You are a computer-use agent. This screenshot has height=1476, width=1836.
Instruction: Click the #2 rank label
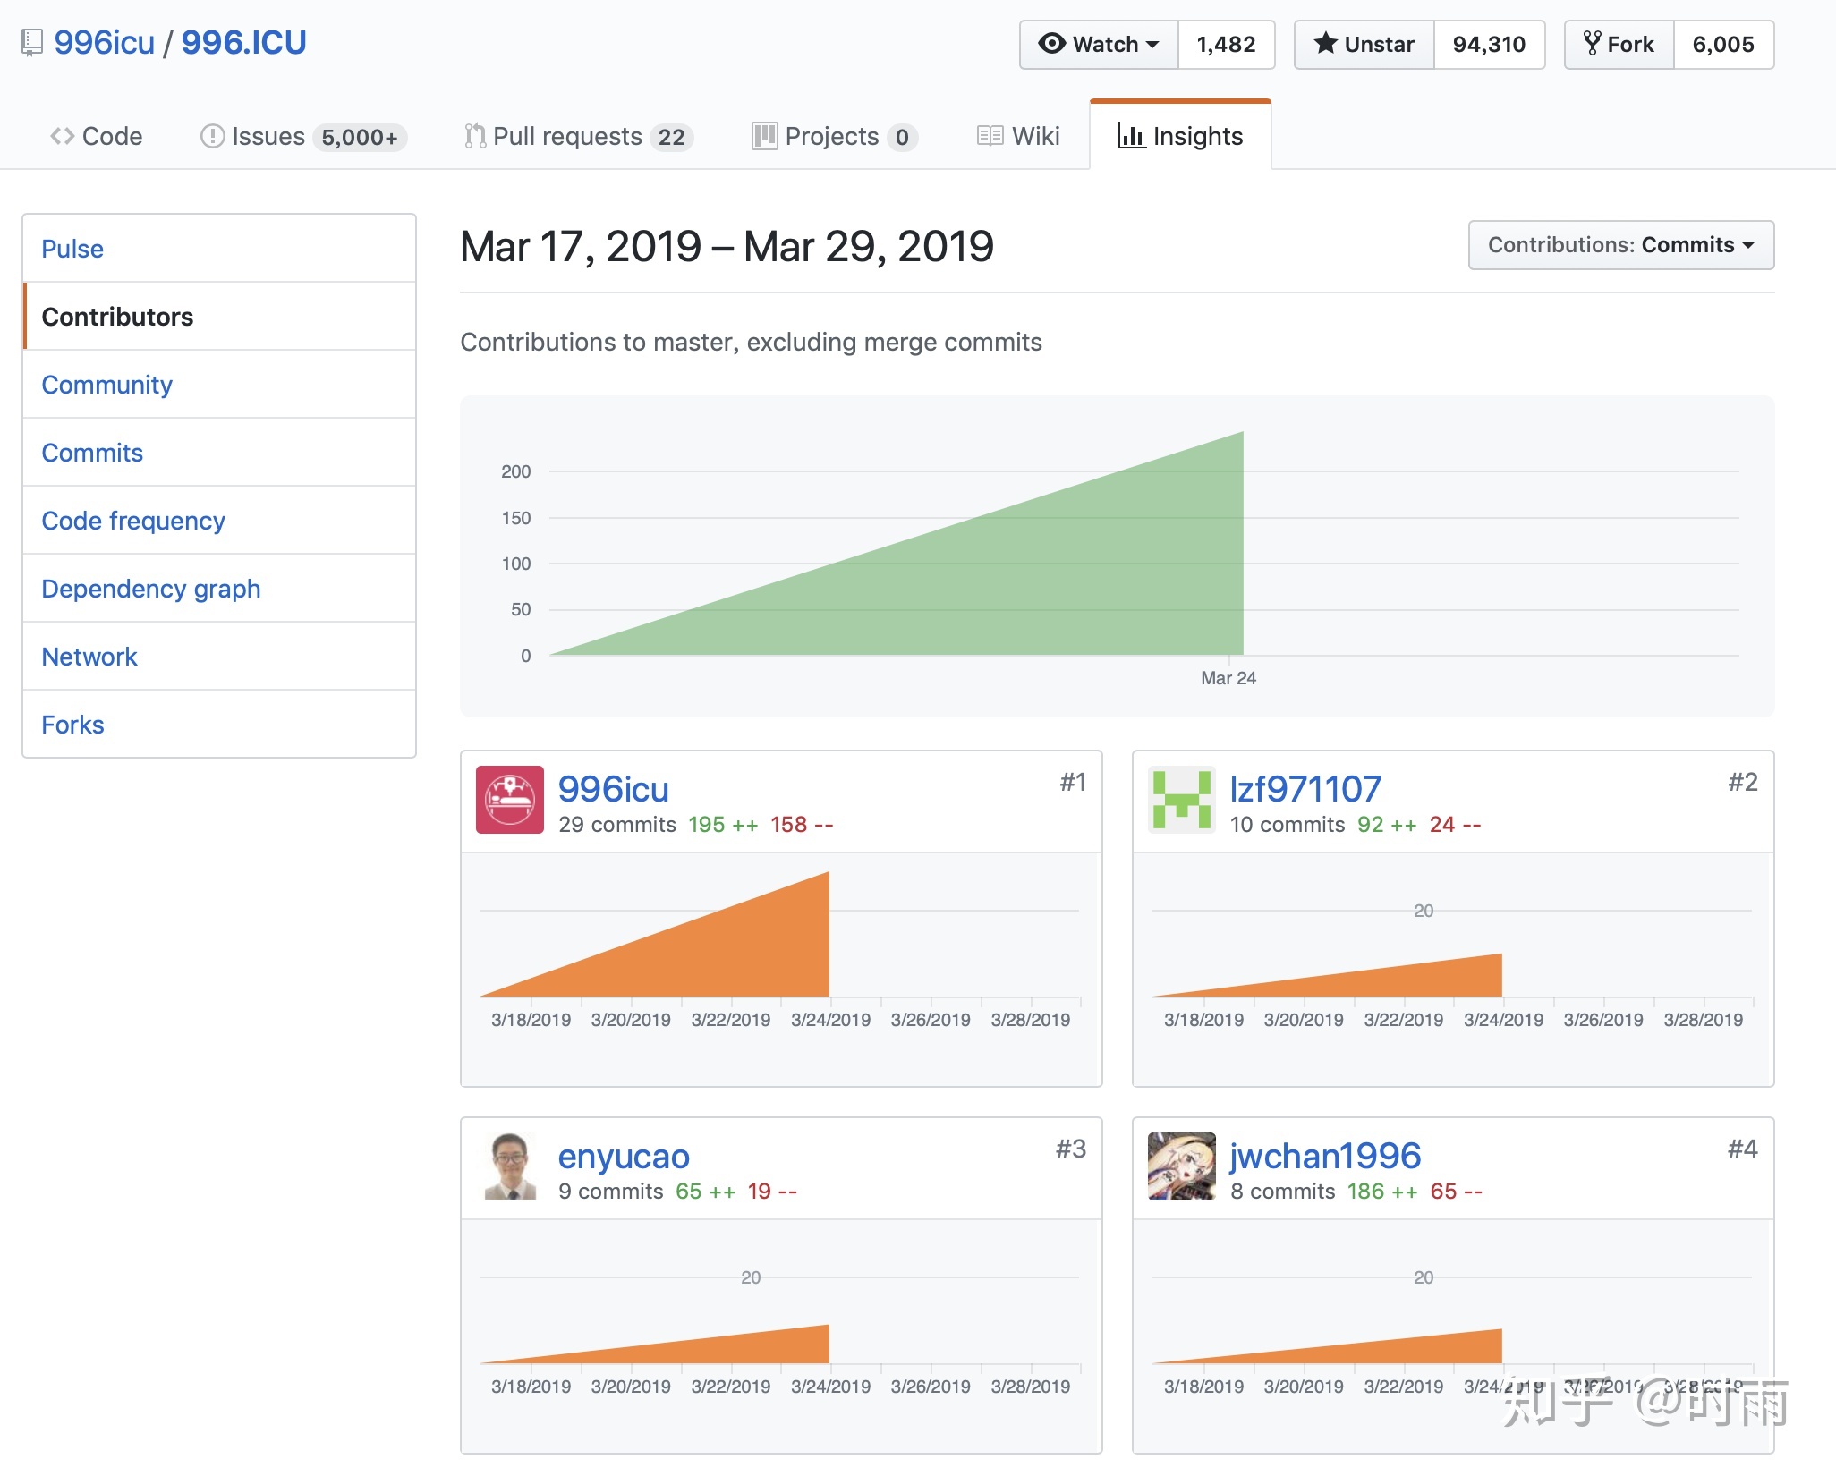point(1743,782)
